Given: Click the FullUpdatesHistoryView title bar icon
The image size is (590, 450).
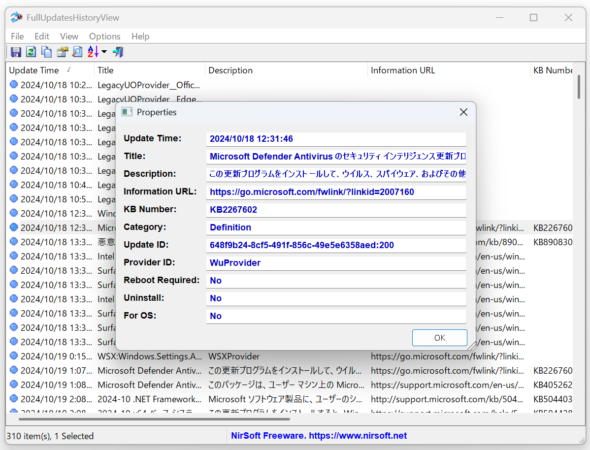Looking at the screenshot, I should pyautogui.click(x=15, y=17).
